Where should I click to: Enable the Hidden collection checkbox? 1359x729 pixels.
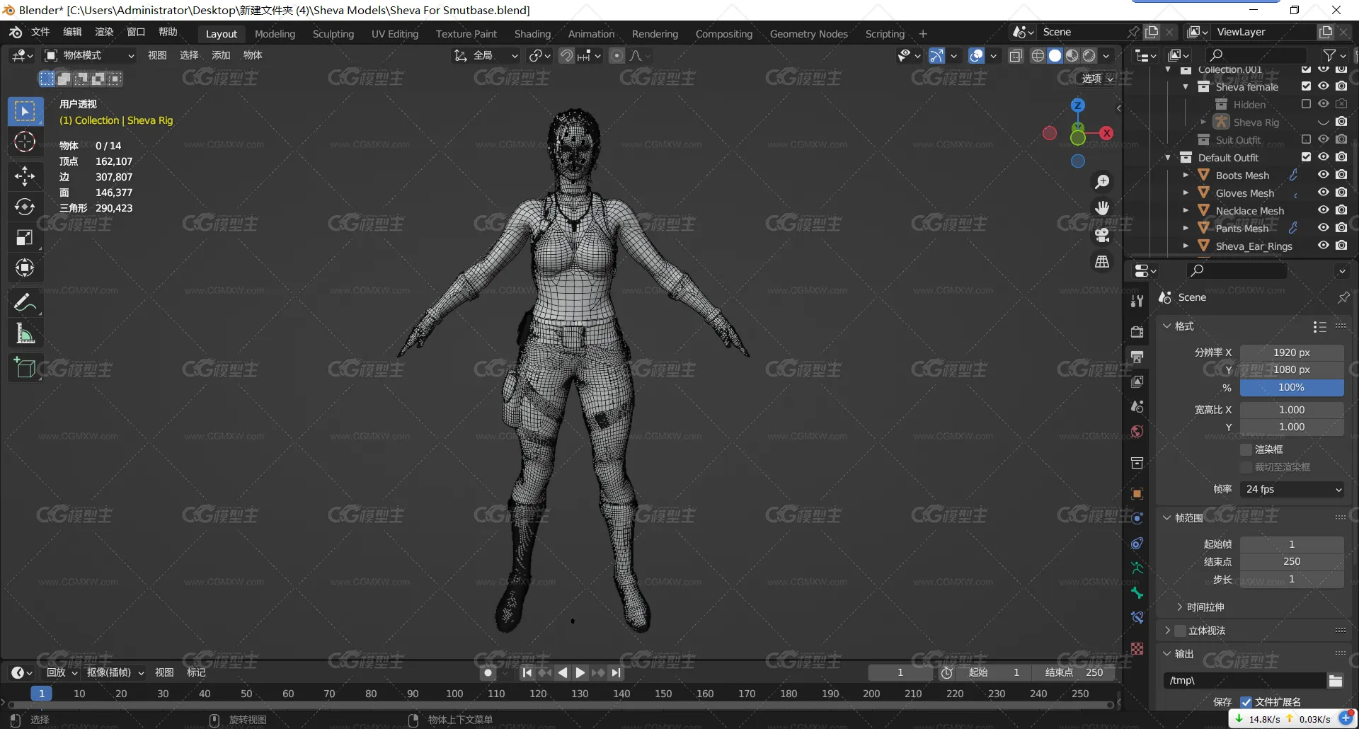[1306, 104]
